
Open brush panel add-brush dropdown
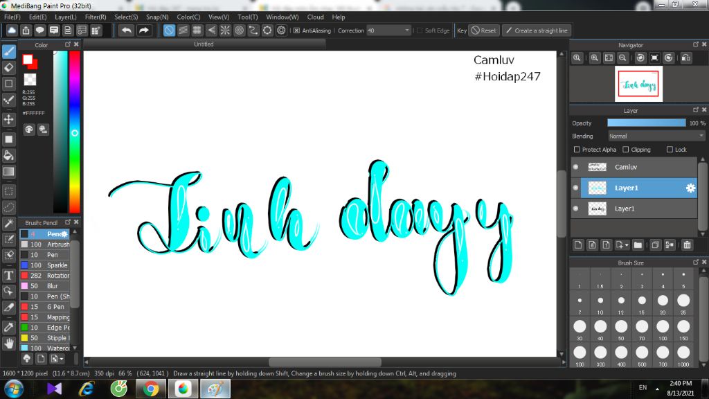click(x=62, y=359)
